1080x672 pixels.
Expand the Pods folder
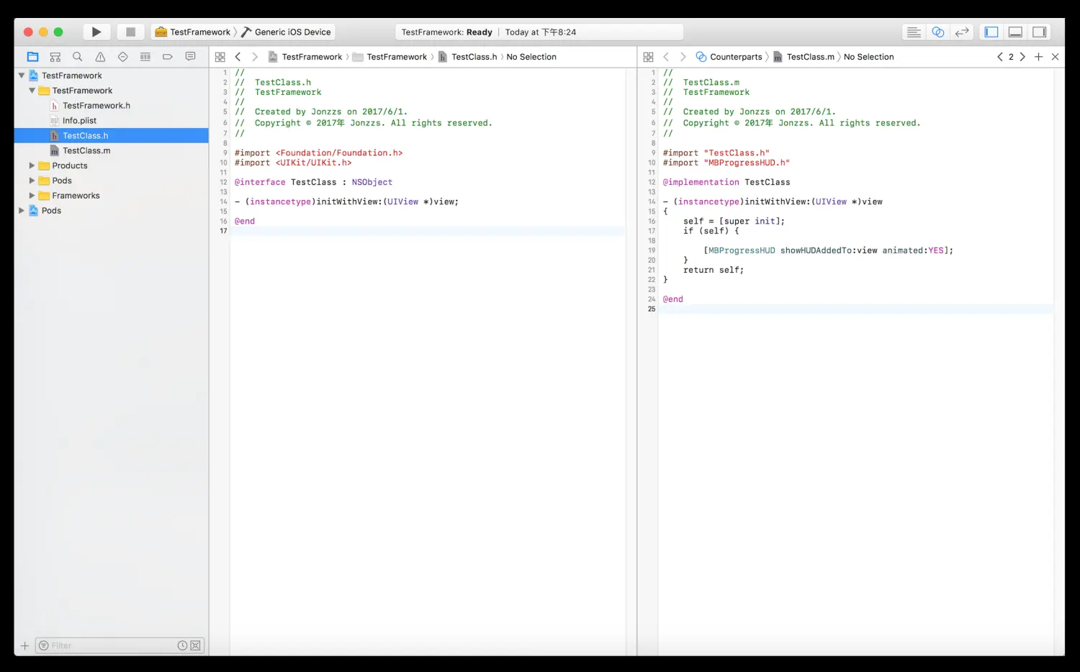point(32,181)
